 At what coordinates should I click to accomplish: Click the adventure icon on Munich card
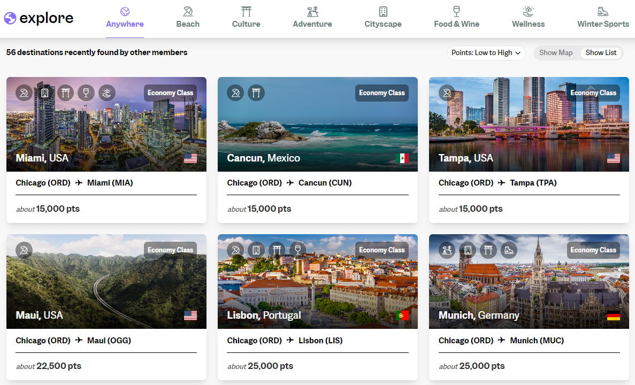click(447, 250)
